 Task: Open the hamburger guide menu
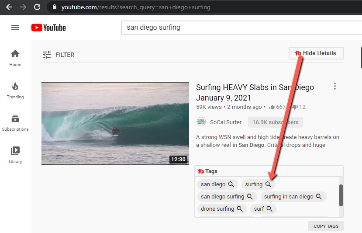pyautogui.click(x=15, y=28)
